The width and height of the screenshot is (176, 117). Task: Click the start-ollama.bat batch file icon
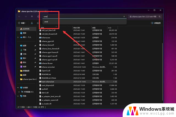tap(40, 82)
